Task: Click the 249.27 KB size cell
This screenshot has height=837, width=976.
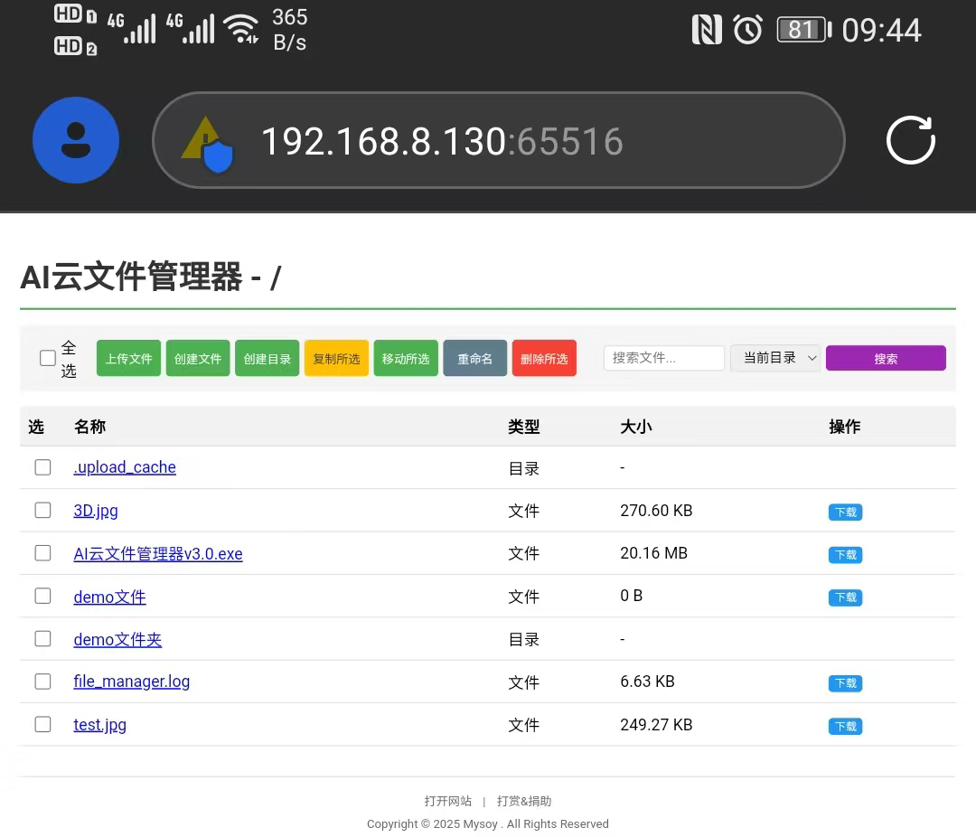Action: [x=656, y=725]
